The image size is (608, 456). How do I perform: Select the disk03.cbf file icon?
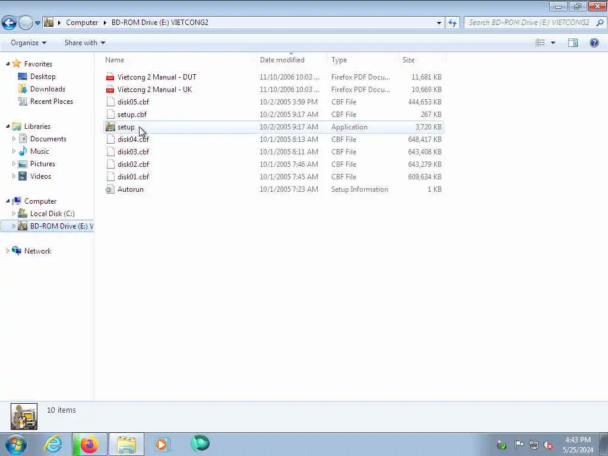click(x=110, y=151)
